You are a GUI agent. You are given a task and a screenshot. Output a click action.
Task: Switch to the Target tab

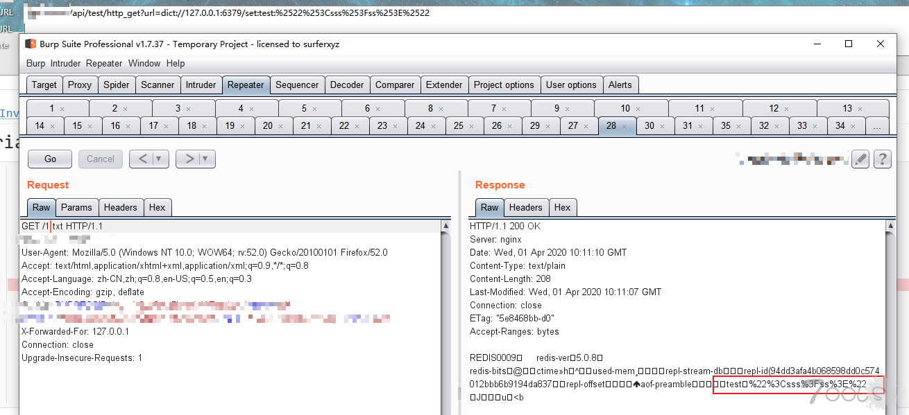(x=44, y=85)
